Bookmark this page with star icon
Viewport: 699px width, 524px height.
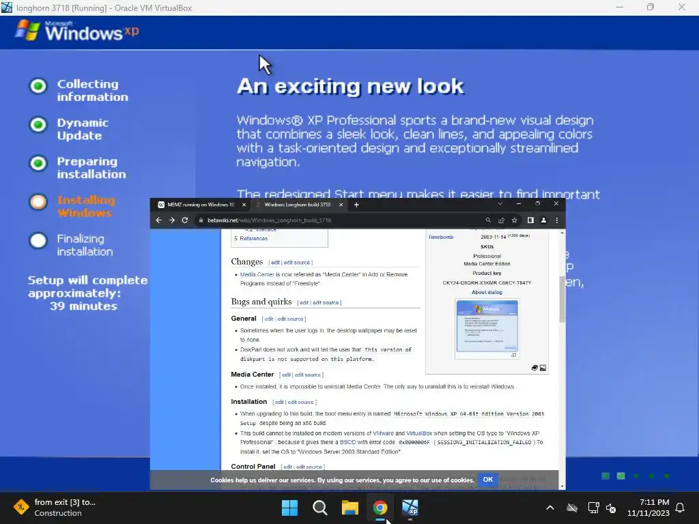[x=515, y=220]
